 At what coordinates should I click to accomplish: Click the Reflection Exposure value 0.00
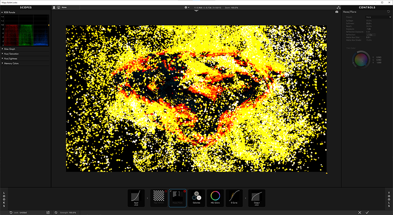tap(368, 32)
